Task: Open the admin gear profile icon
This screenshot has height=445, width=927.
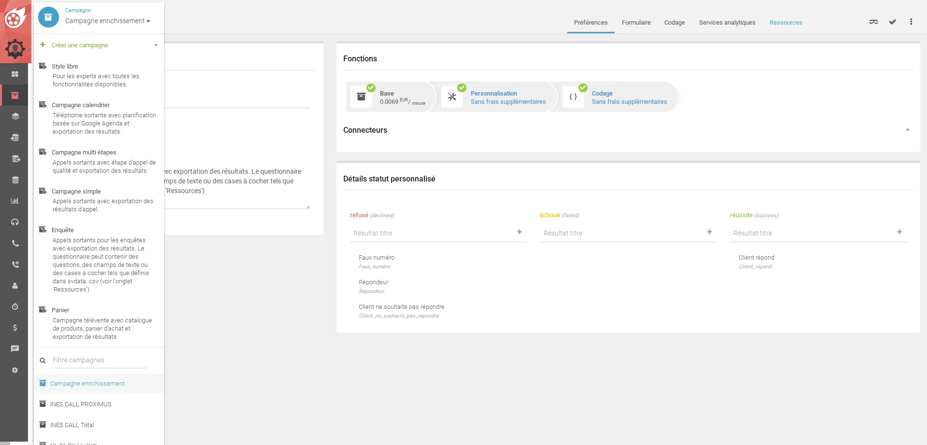Action: pyautogui.click(x=15, y=49)
